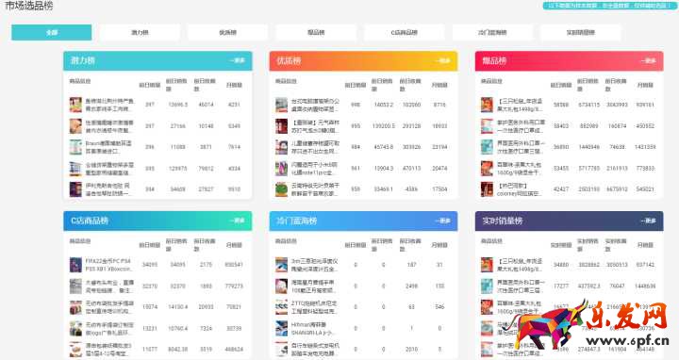Open the 优质榜 tab
Screen dimensions: 679x360
click(x=228, y=32)
